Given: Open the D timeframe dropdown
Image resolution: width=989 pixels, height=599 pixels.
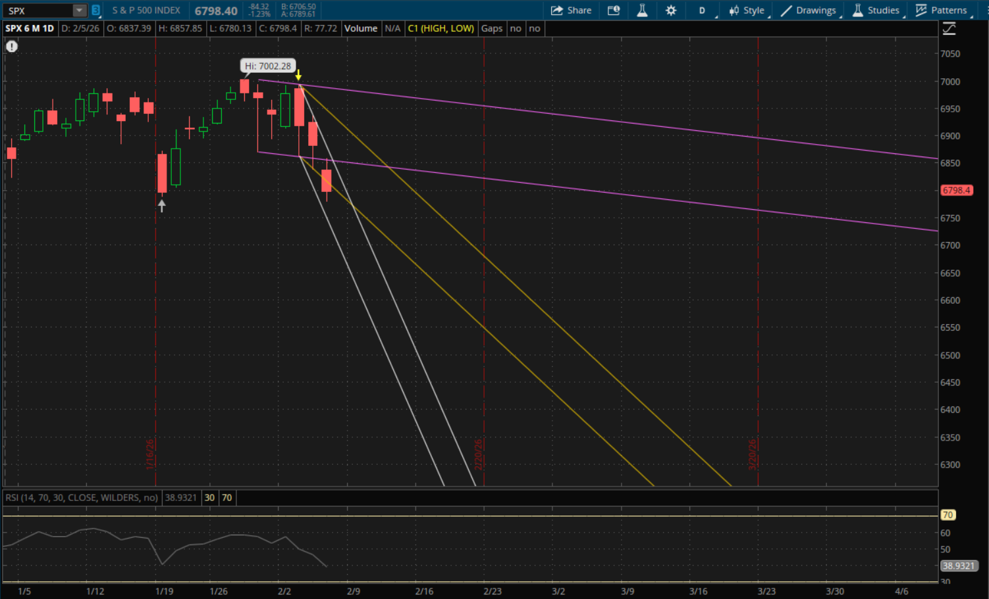Looking at the screenshot, I should 702,11.
